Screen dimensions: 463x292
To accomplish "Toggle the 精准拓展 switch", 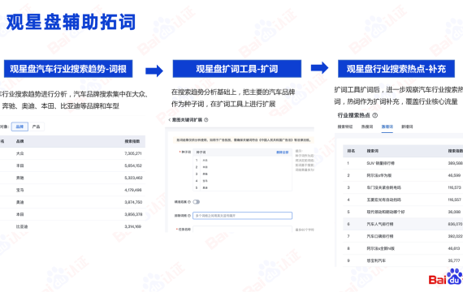I will (x=197, y=202).
